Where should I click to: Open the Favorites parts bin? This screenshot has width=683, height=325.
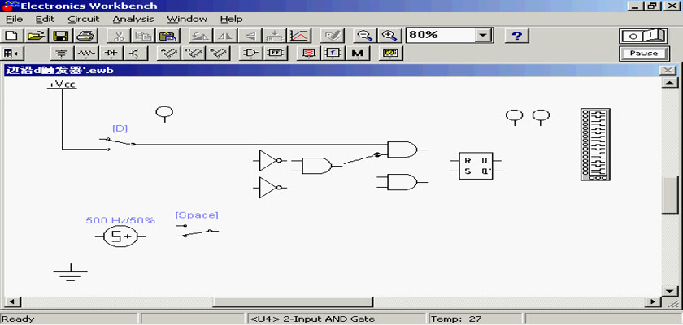[12, 53]
